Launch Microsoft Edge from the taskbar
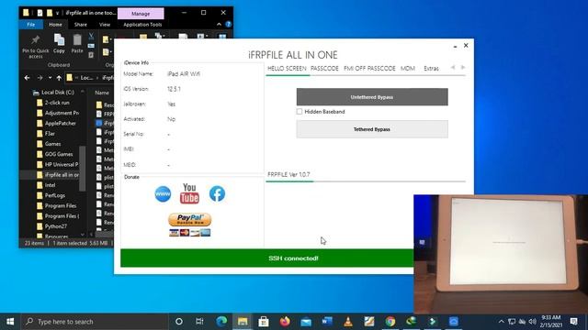588x330 pixels. pos(221,322)
